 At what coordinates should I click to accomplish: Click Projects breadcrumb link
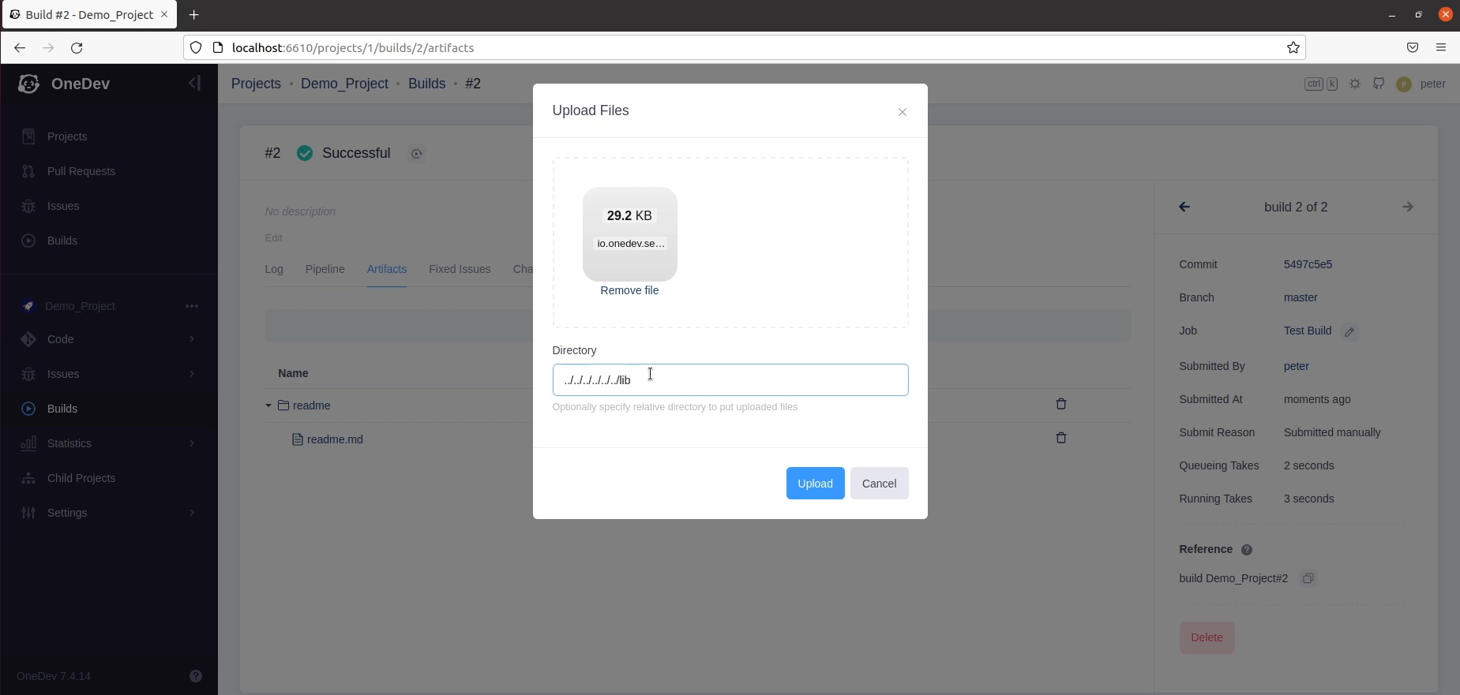coord(256,84)
